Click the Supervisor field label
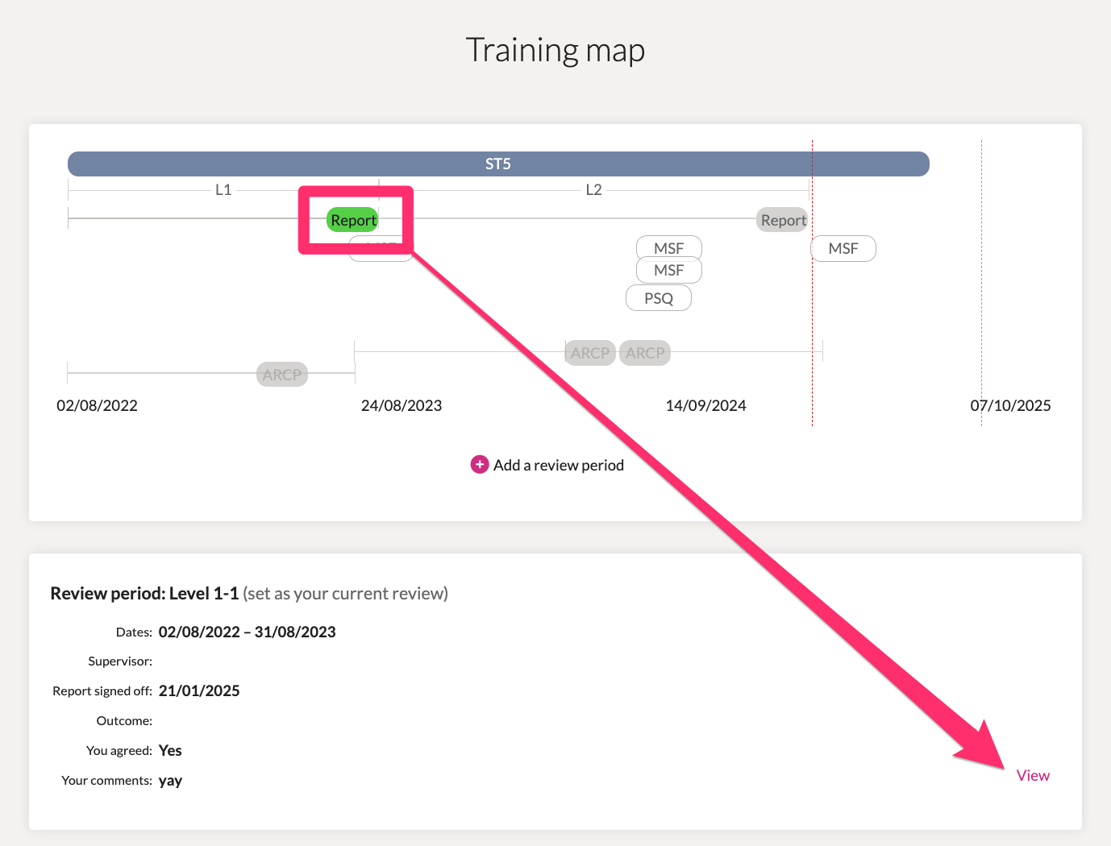Viewport: 1111px width, 846px height. (120, 661)
